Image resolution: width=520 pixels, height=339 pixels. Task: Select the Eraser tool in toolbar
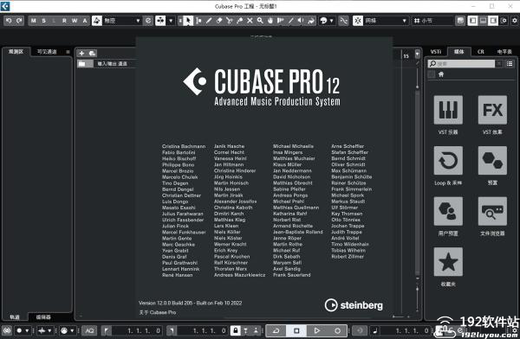pos(219,21)
